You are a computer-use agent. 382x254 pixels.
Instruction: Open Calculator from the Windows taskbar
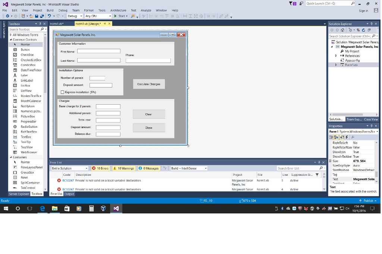91,209
